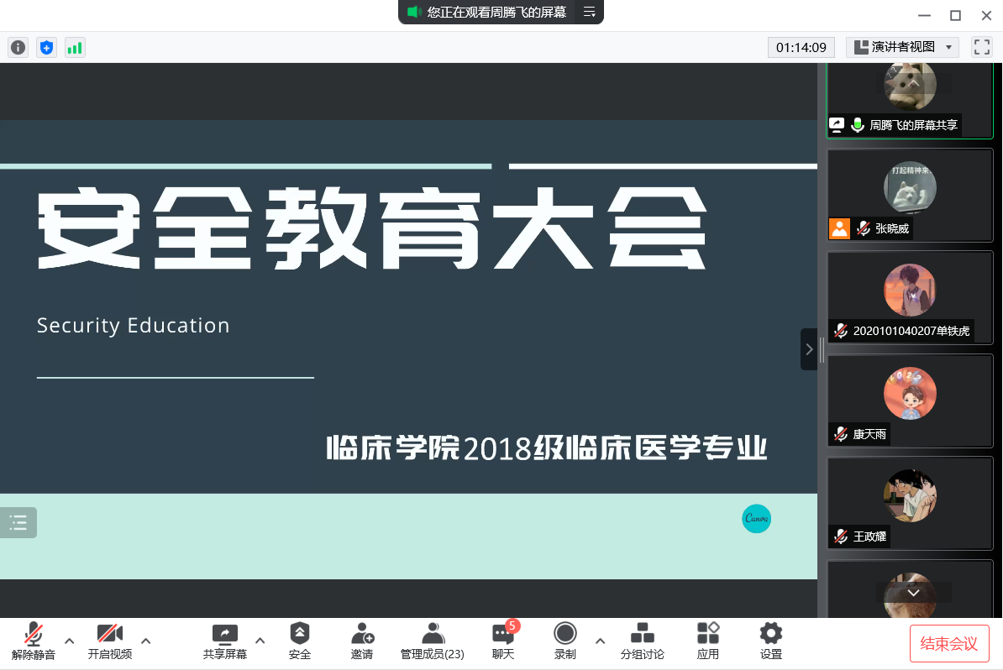The image size is (1003, 670).
Task: Open Breakout Rooms (分组讨论)
Action: 642,641
